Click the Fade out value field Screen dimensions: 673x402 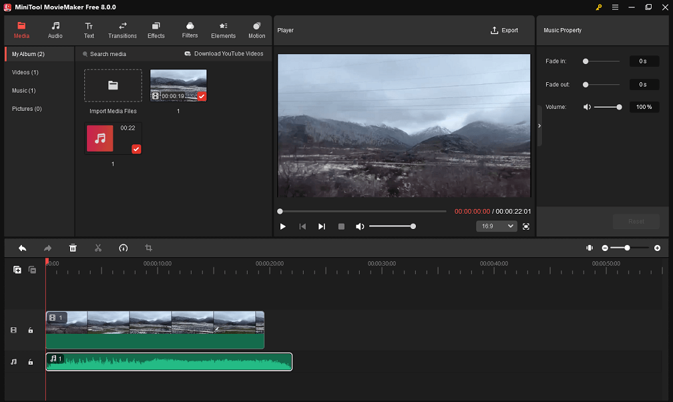coord(644,85)
